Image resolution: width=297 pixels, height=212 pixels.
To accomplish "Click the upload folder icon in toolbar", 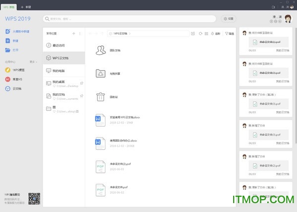I will coord(193,34).
